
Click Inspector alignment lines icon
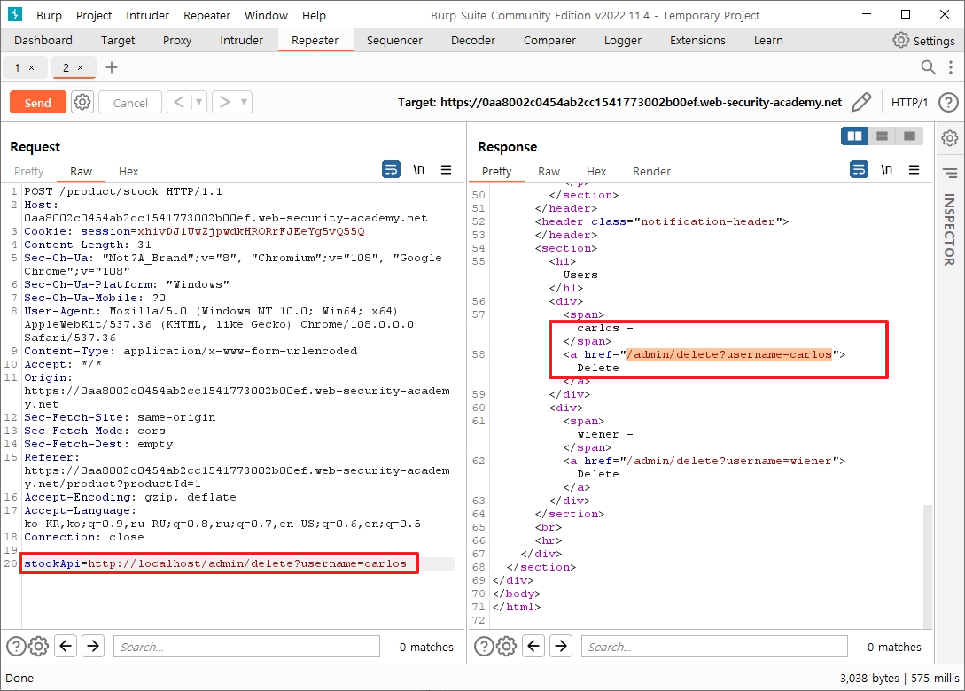coord(950,173)
